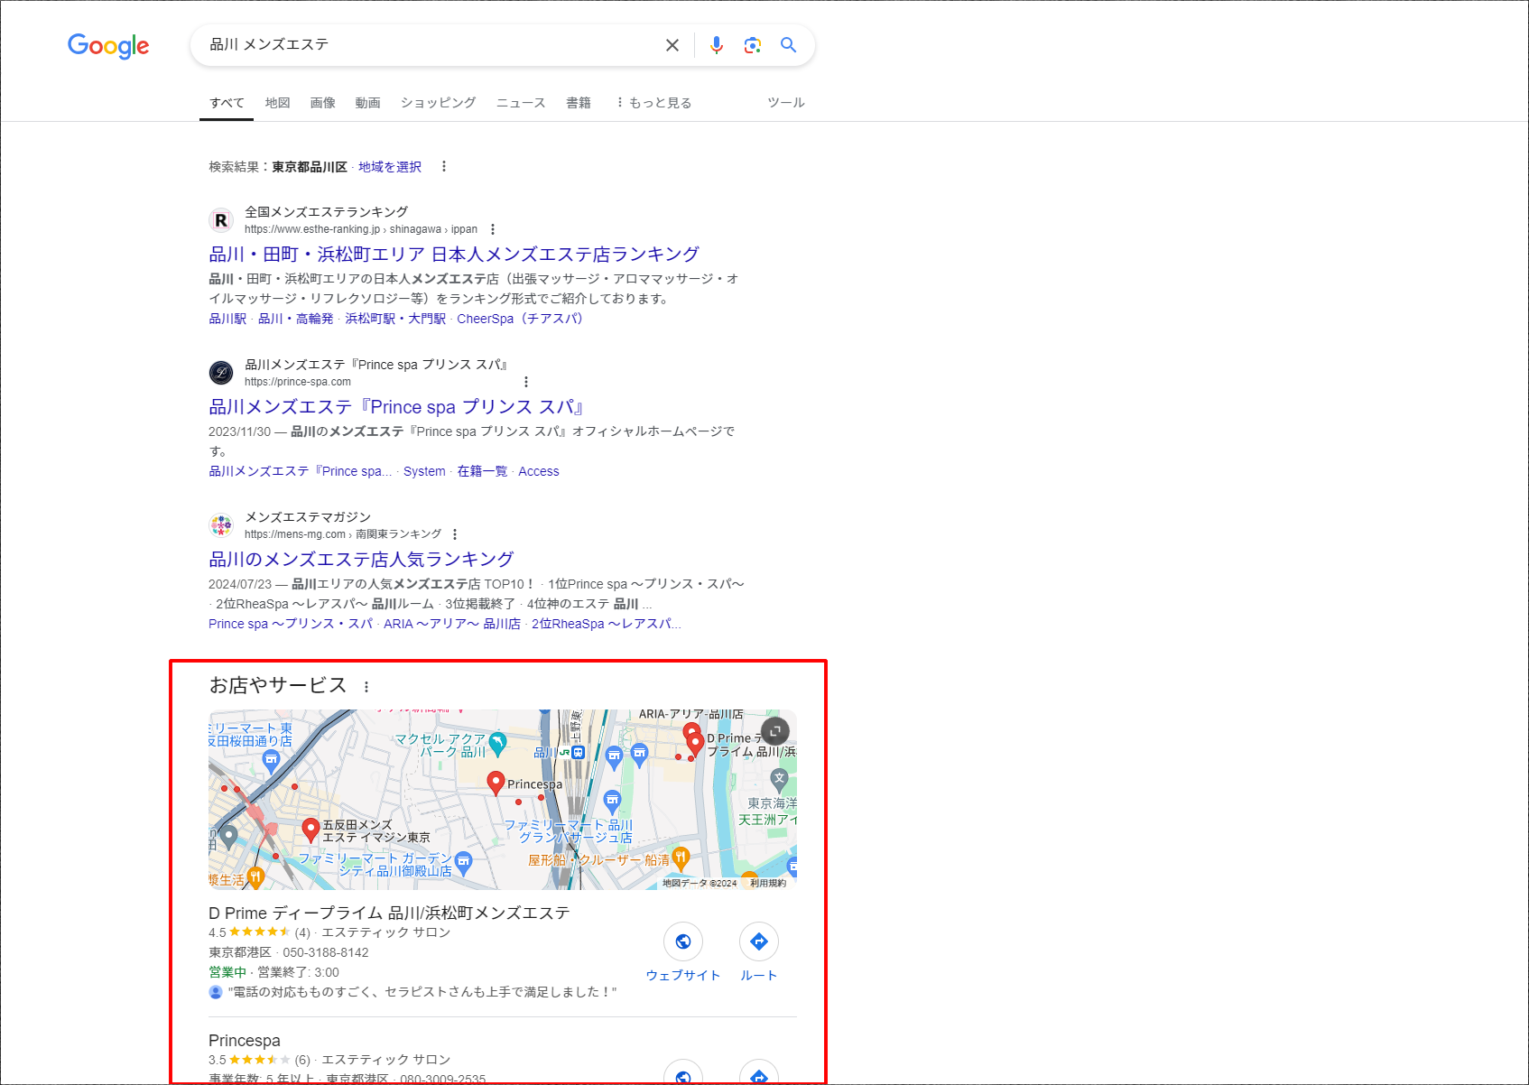Click the ファミリーマート ガーデンシティ品川御殿山店 marker

[463, 862]
